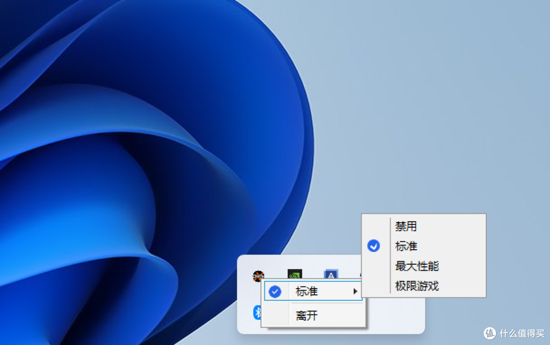Select 禁用 in the mode submenu
Screen dimensions: 550x345
(424, 227)
